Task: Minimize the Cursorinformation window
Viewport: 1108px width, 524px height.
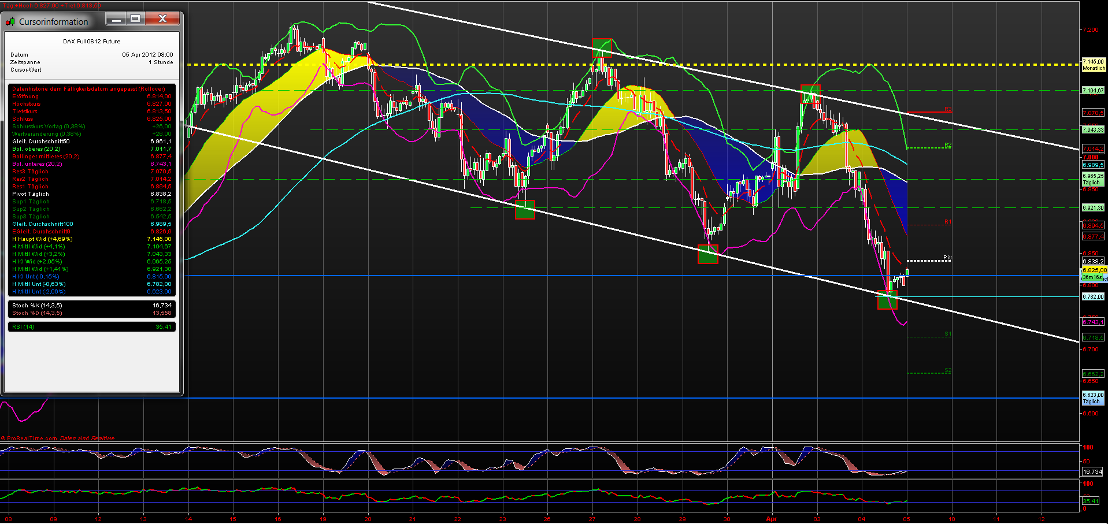Action: pyautogui.click(x=116, y=19)
